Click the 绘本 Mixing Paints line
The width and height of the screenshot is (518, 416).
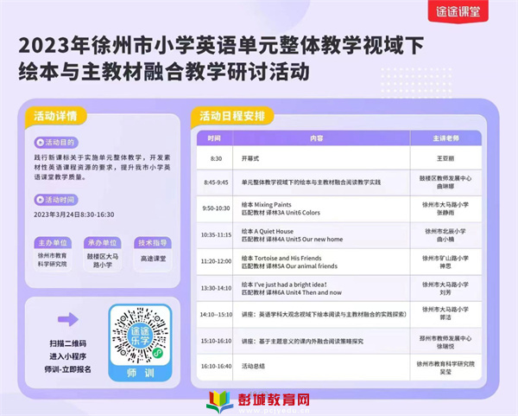266,204
